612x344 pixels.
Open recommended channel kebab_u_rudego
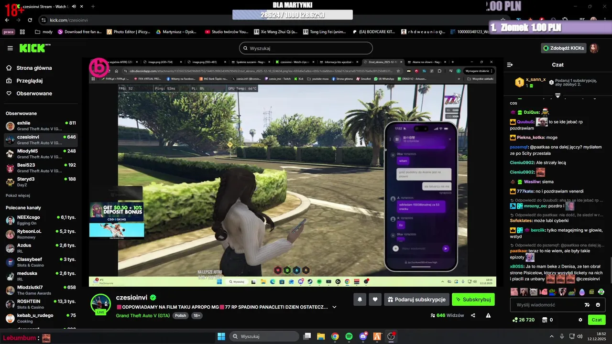[40, 318]
